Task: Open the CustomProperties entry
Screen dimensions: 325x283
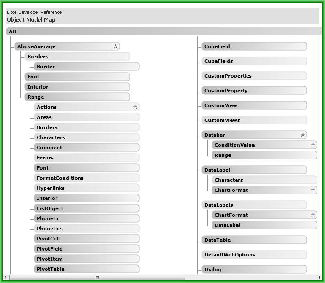Action: click(x=254, y=76)
